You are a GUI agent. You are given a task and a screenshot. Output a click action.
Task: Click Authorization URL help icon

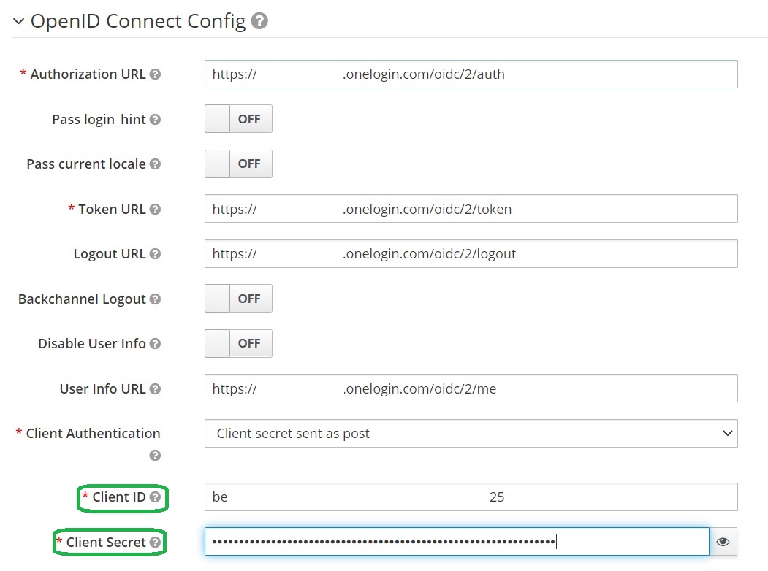click(x=155, y=74)
